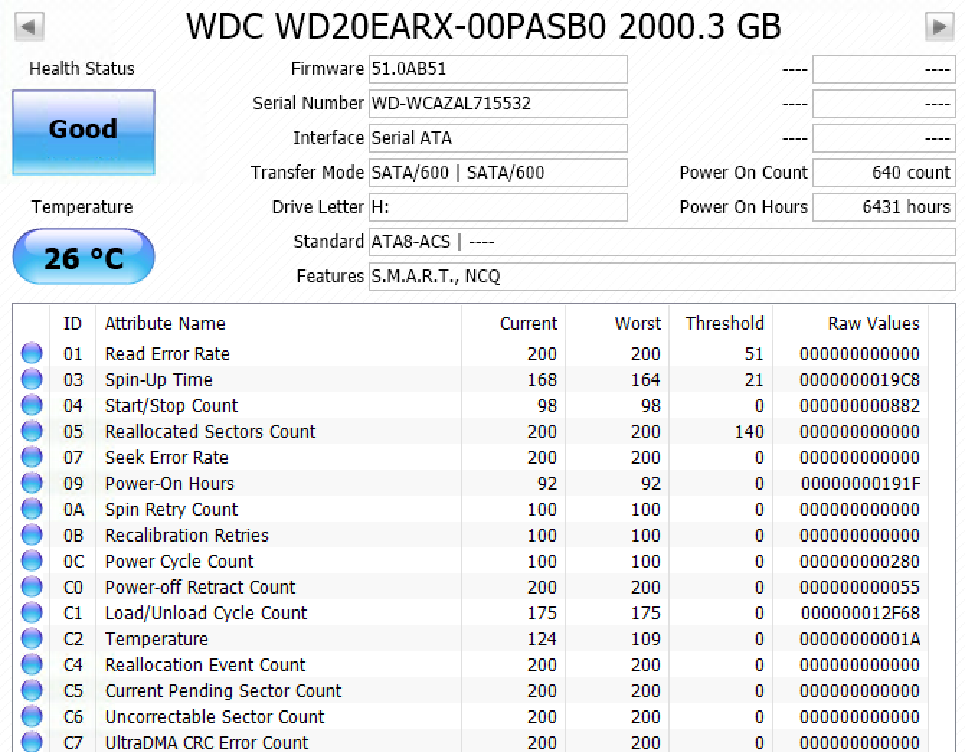Click the status orb for Recalibration Retries

(32, 535)
